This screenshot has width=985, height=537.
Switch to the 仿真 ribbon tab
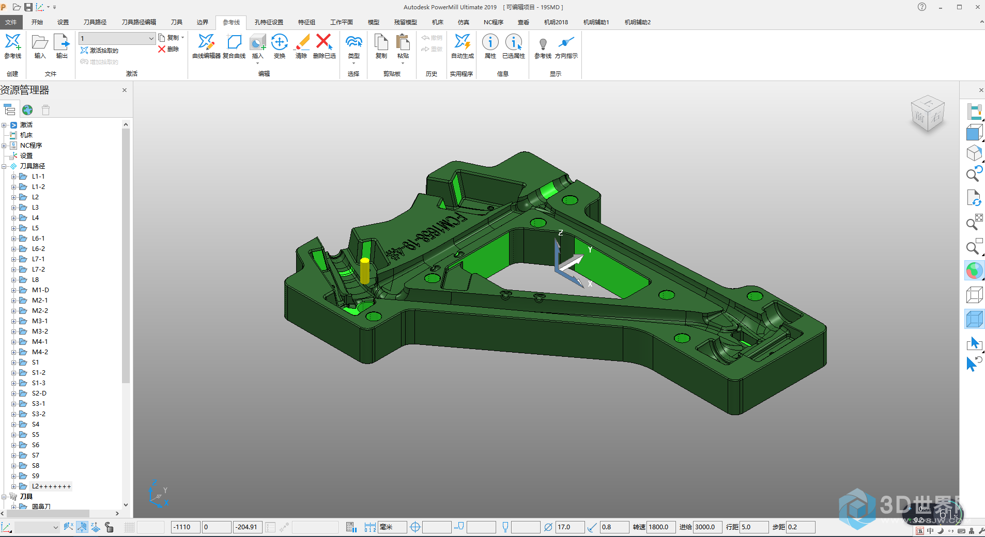point(464,22)
